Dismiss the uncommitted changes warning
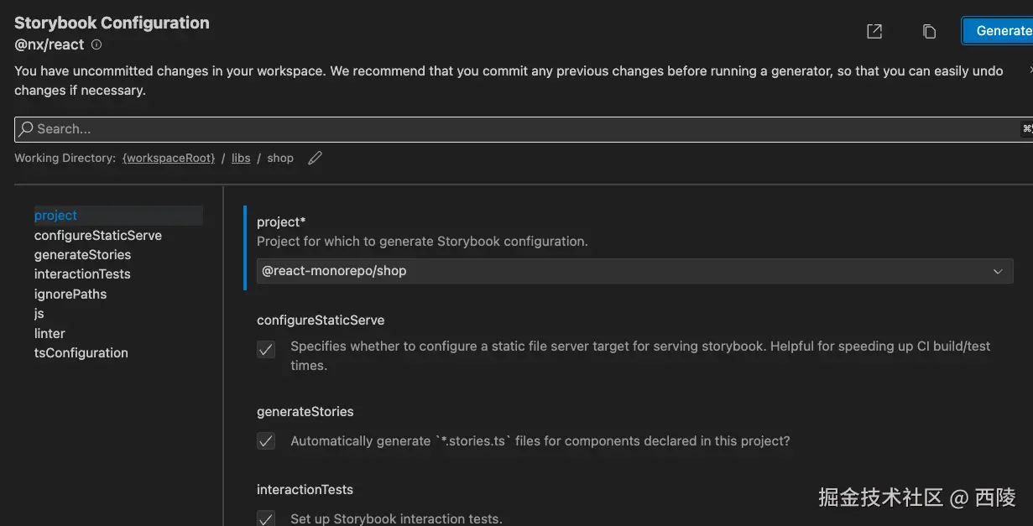 click(x=1030, y=70)
